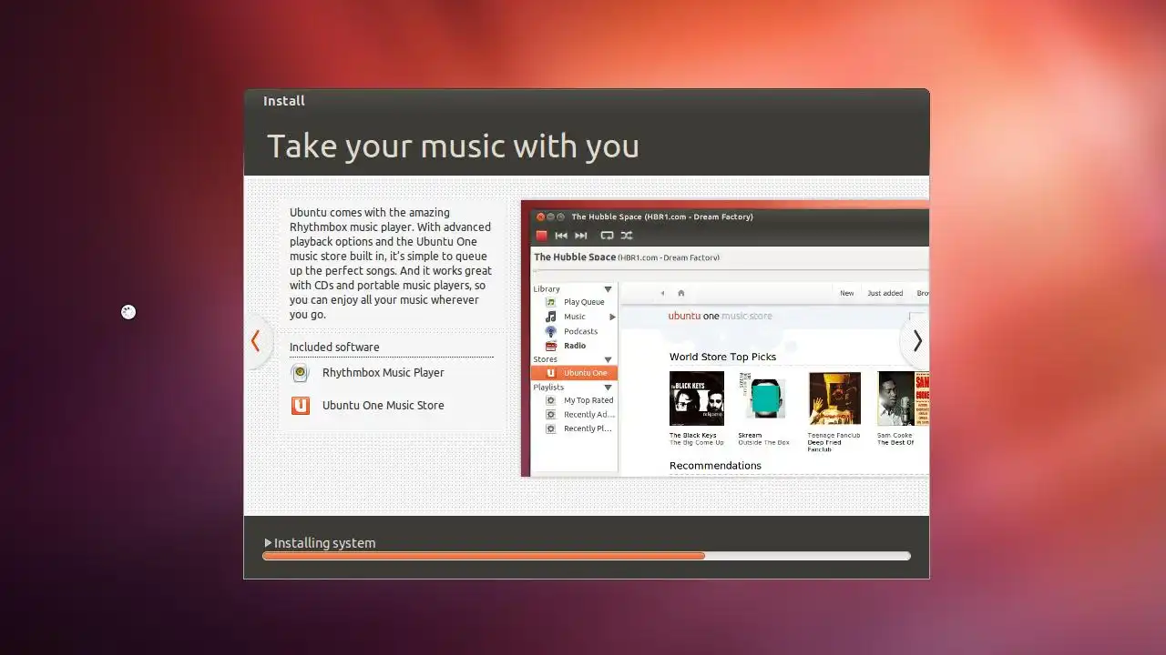The image size is (1166, 655).
Task: Select Play Queue in the Library
Action: (584, 302)
